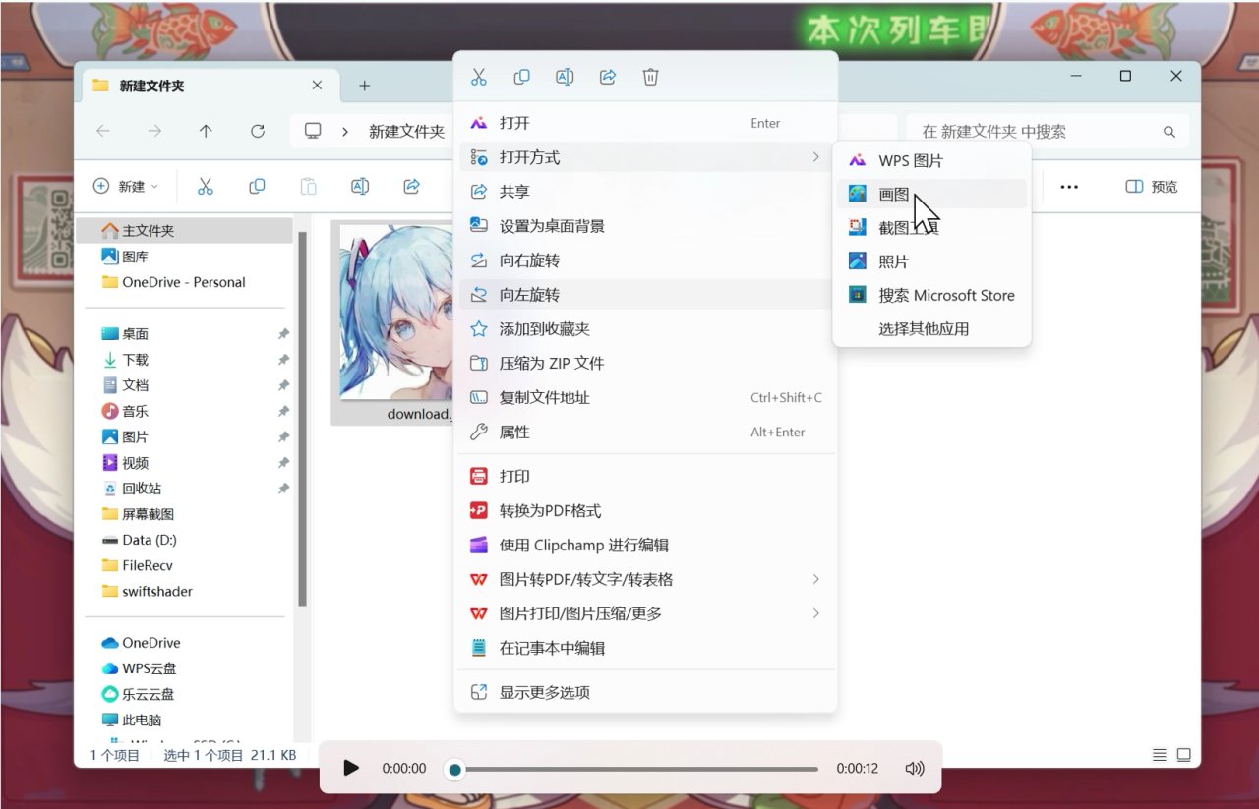Viewport: 1259px width, 809px height.
Task: Click the 在 新建文件夹 中搜索 search box
Action: point(1048,131)
